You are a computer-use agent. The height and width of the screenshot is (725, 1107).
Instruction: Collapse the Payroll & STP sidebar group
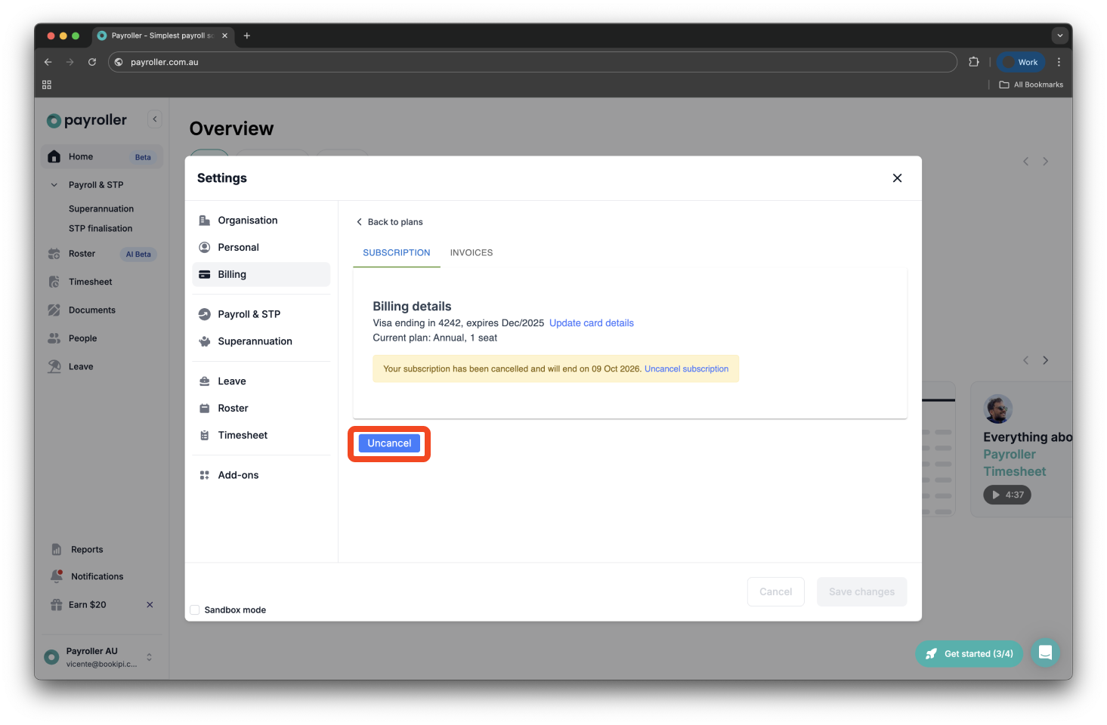pos(54,185)
